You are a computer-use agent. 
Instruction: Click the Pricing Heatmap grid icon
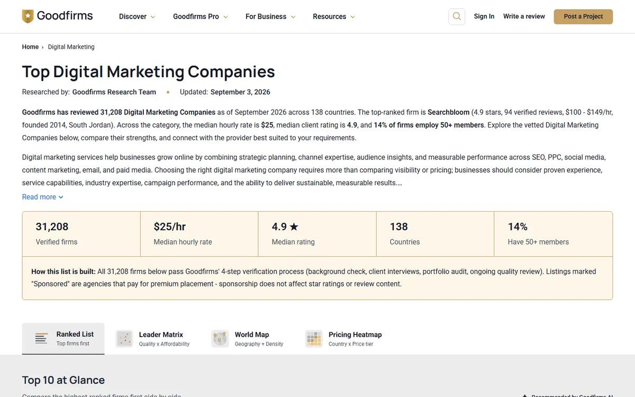coord(314,339)
